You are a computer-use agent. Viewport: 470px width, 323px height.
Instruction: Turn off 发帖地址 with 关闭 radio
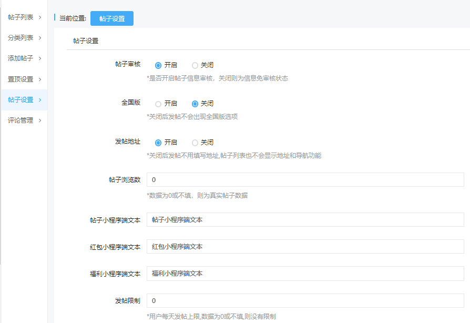coord(195,143)
